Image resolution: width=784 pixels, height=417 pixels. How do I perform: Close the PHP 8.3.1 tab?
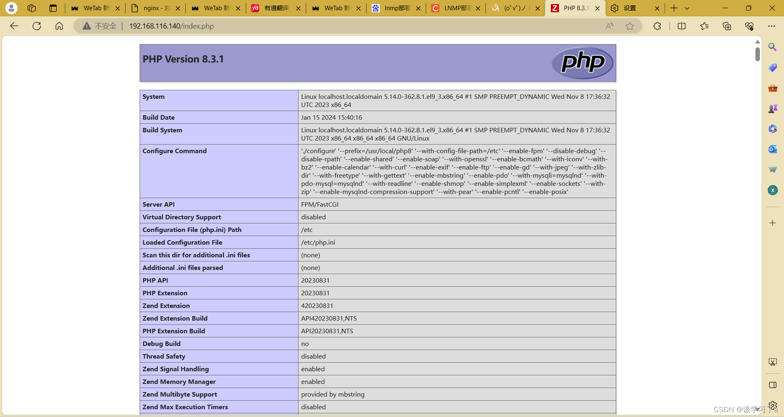tap(597, 8)
